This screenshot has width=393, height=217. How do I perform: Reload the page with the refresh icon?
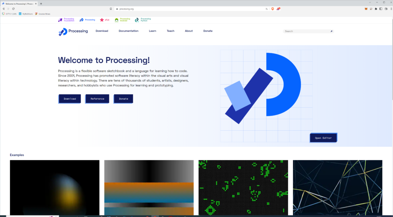pyautogui.click(x=13, y=9)
